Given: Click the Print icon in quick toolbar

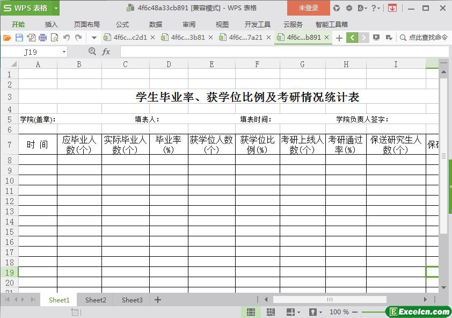Looking at the screenshot, I should coord(42,38).
